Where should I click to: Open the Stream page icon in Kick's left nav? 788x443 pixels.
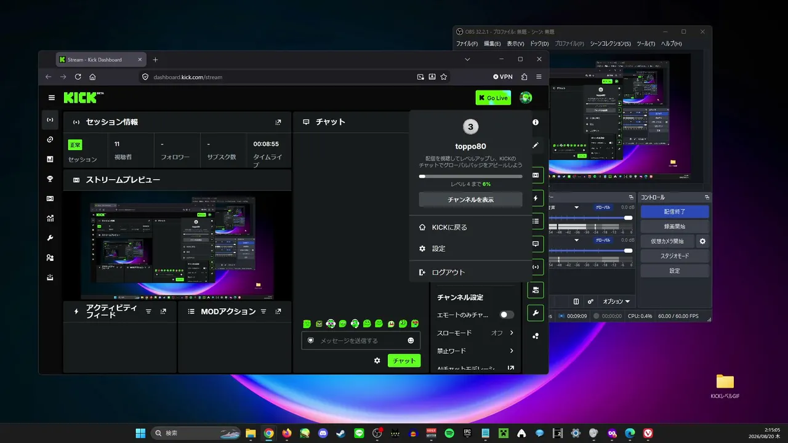(x=50, y=120)
